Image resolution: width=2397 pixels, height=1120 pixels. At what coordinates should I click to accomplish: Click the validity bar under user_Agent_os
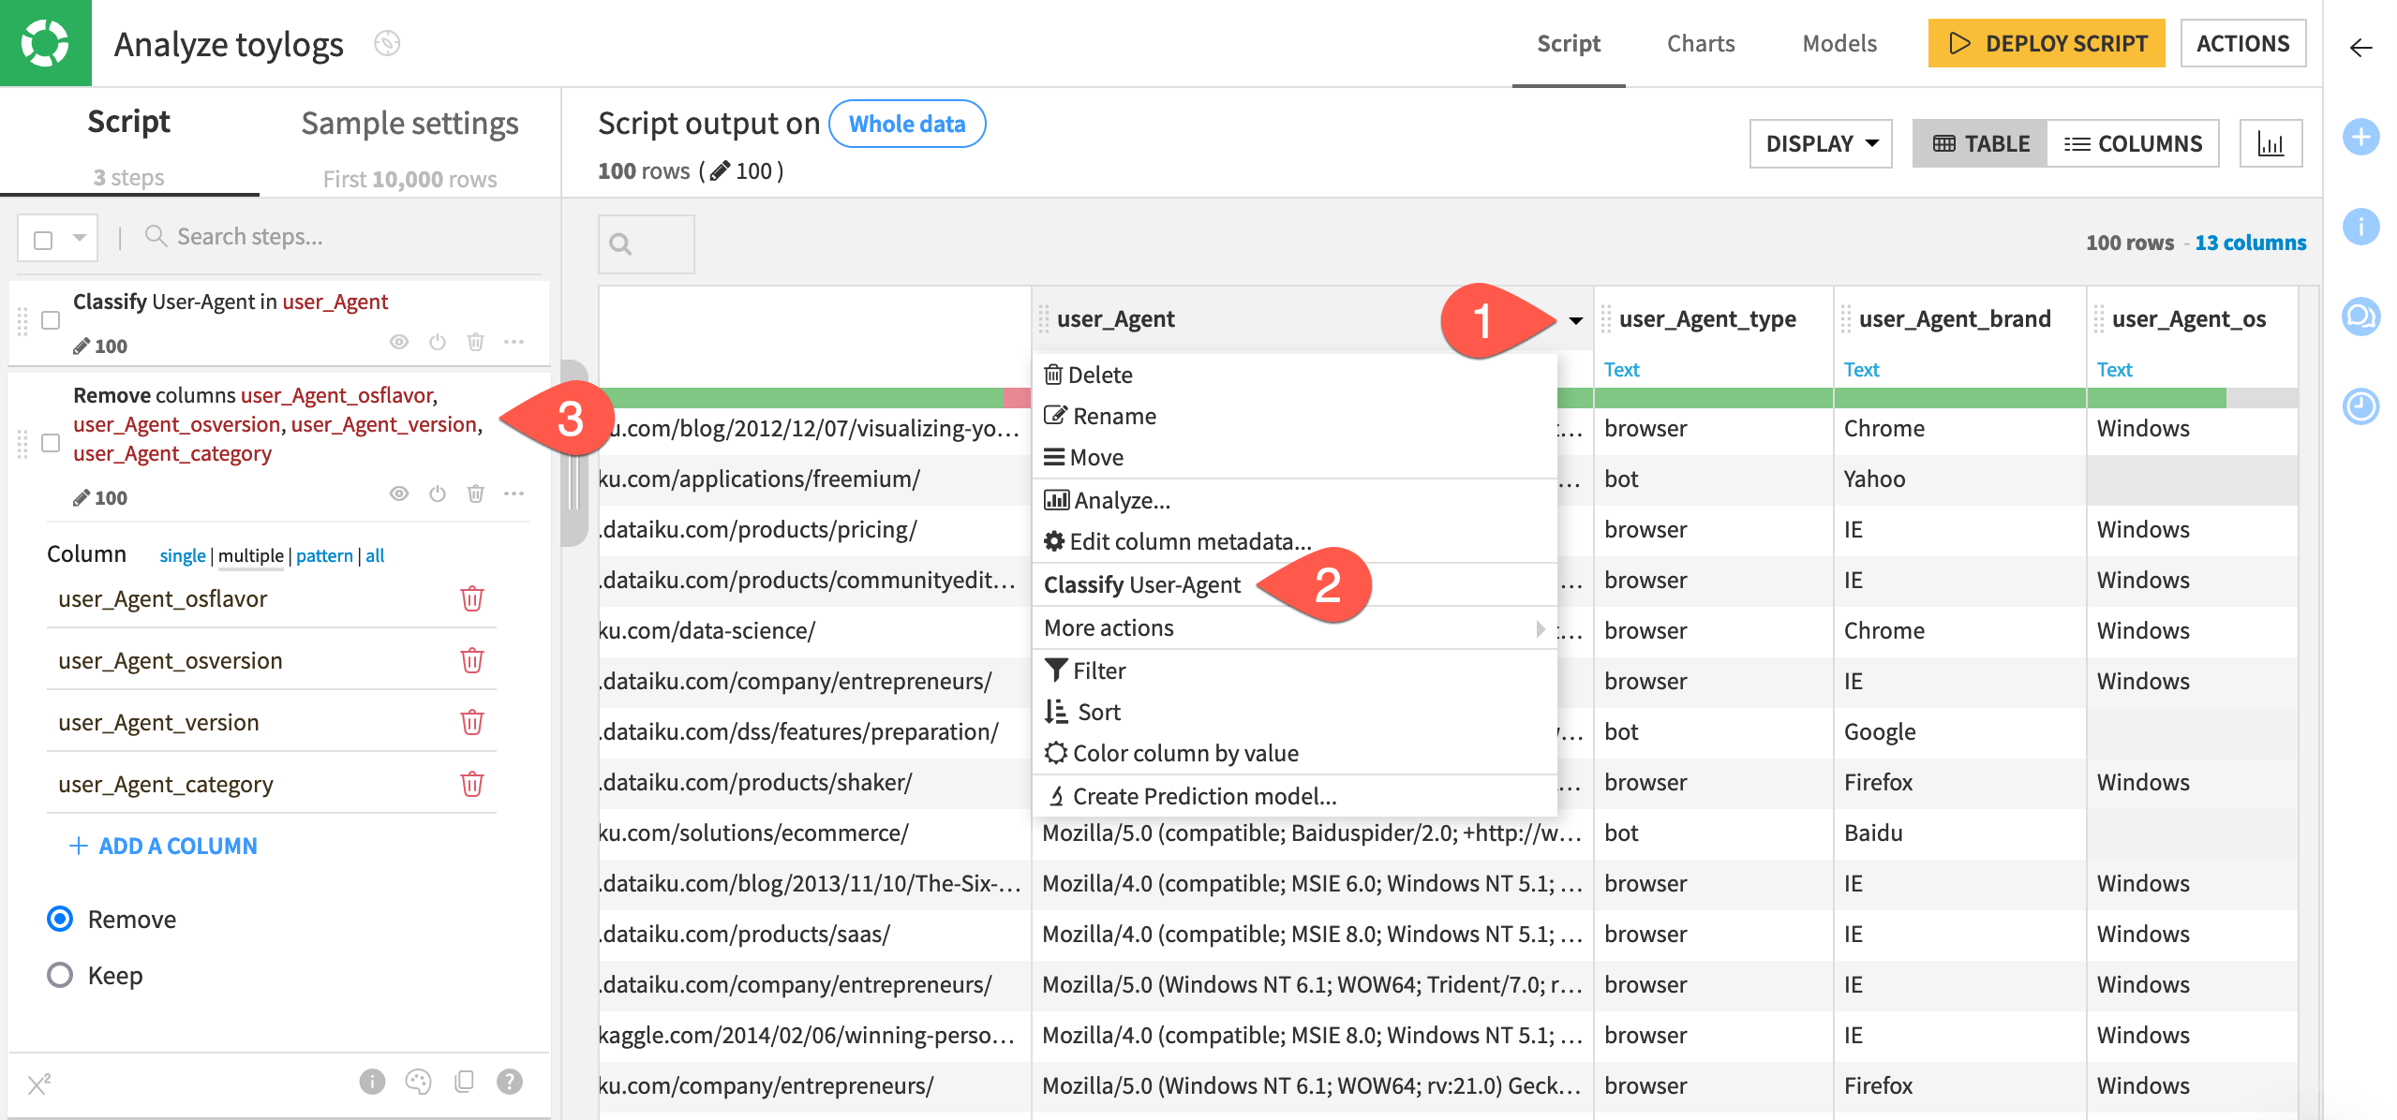click(2193, 398)
